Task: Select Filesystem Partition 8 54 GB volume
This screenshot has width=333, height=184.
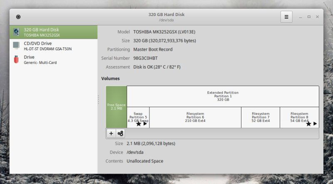Action: tap(299, 115)
